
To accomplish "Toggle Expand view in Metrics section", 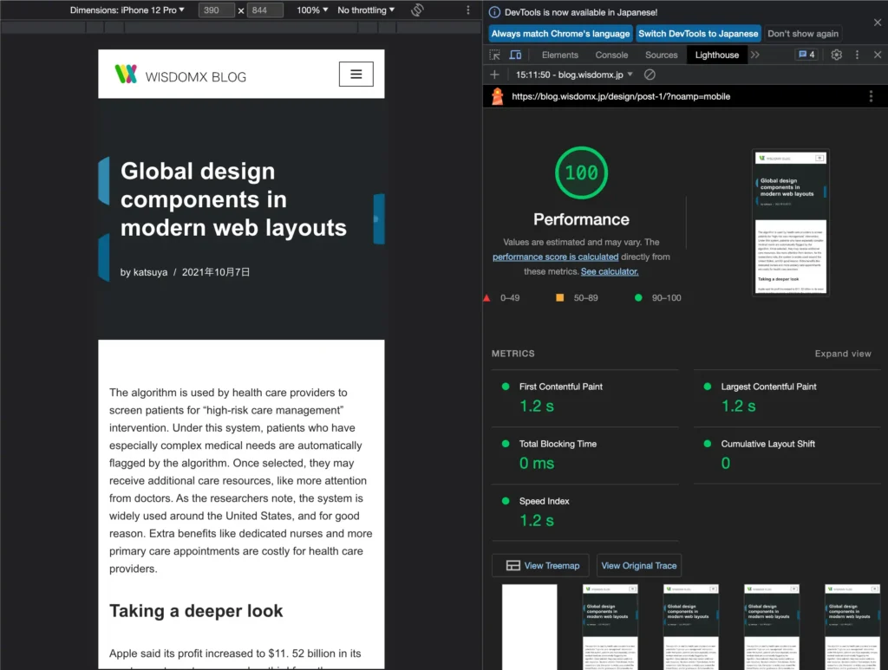I will click(x=842, y=354).
